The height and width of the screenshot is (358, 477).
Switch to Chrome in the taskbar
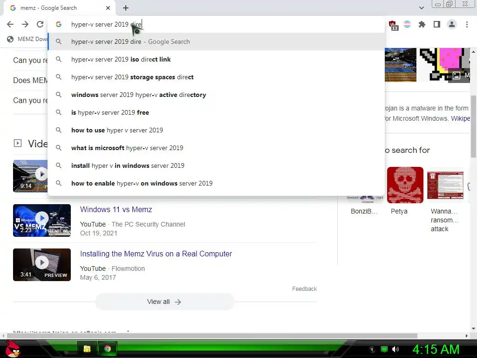pyautogui.click(x=108, y=349)
